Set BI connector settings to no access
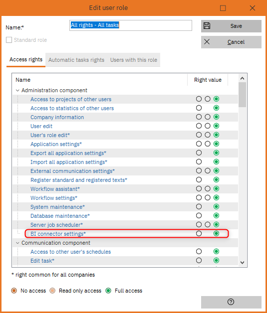This screenshot has height=313, width=267. (199, 233)
